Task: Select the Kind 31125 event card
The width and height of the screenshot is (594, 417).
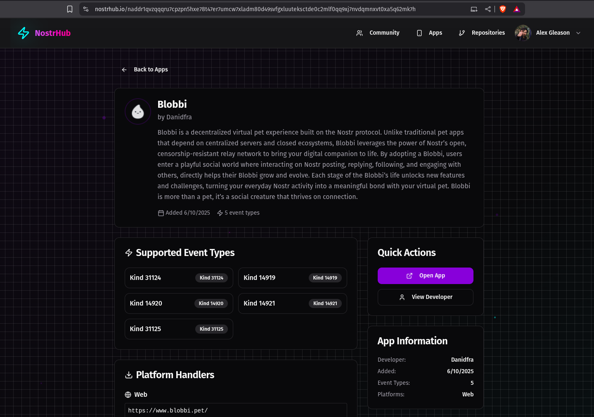Action: tap(179, 329)
